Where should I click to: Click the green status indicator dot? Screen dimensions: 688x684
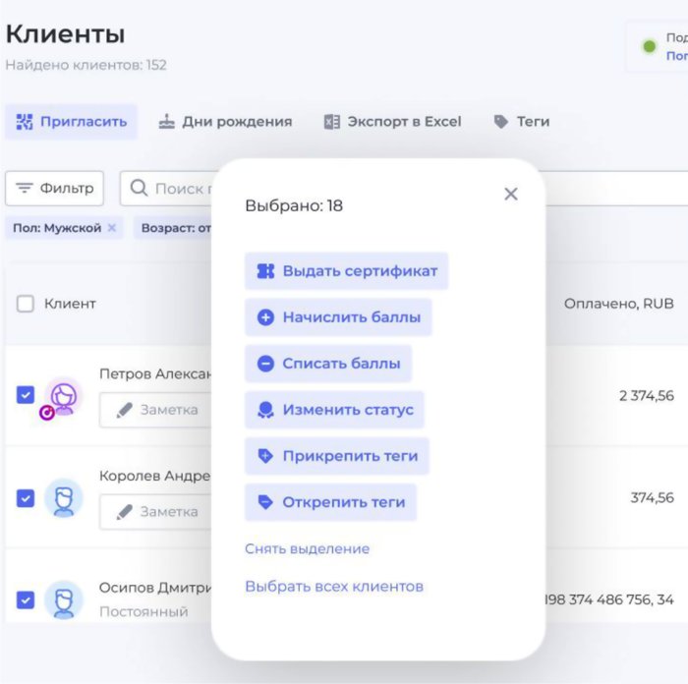tap(650, 46)
